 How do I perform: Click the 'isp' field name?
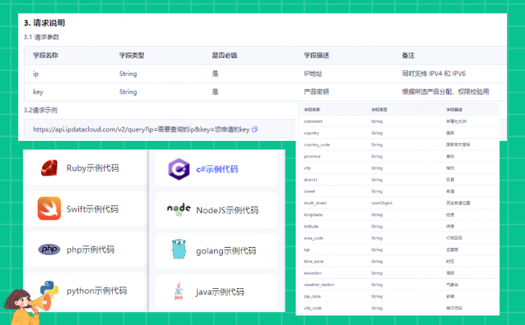coord(307,250)
